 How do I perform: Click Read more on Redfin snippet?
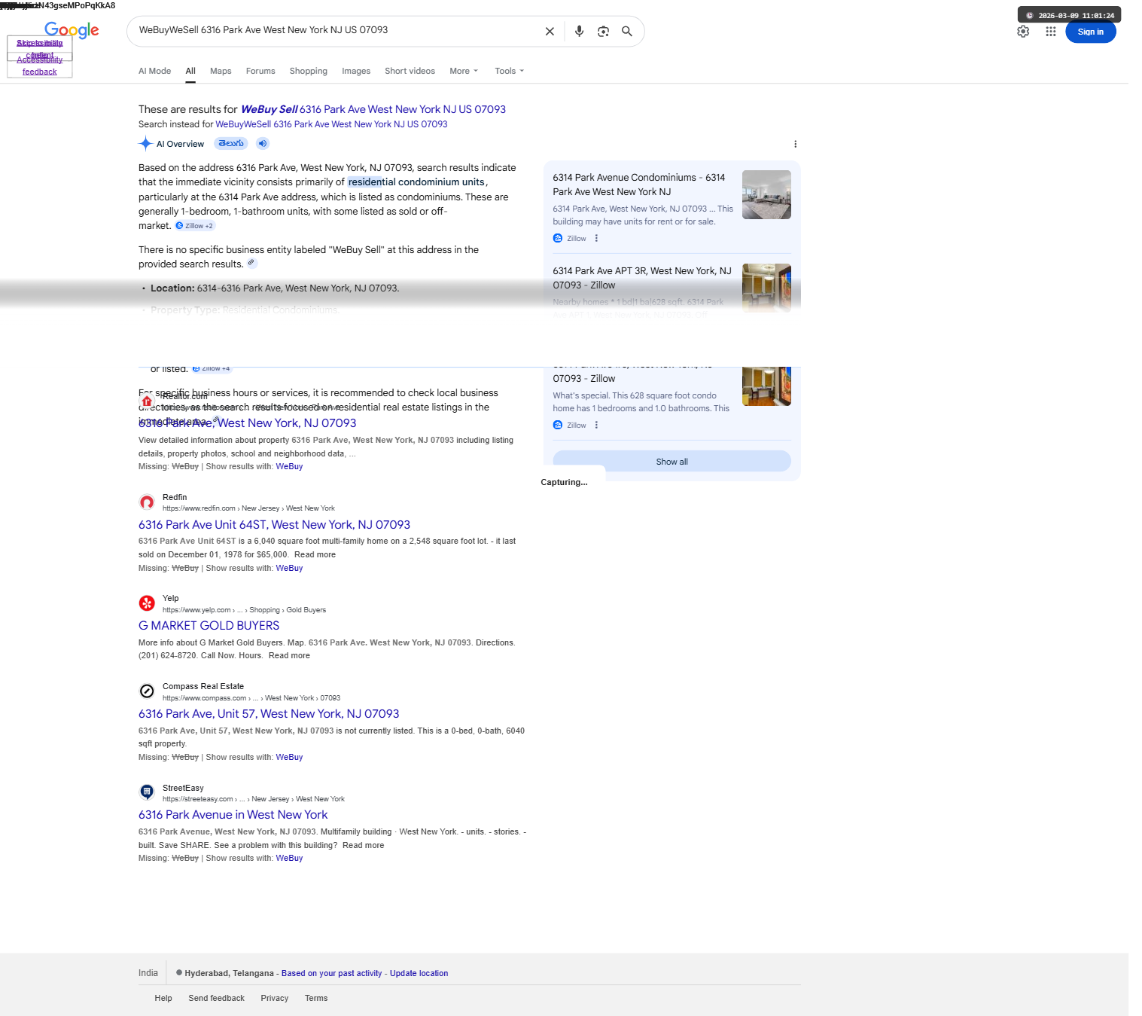click(315, 555)
